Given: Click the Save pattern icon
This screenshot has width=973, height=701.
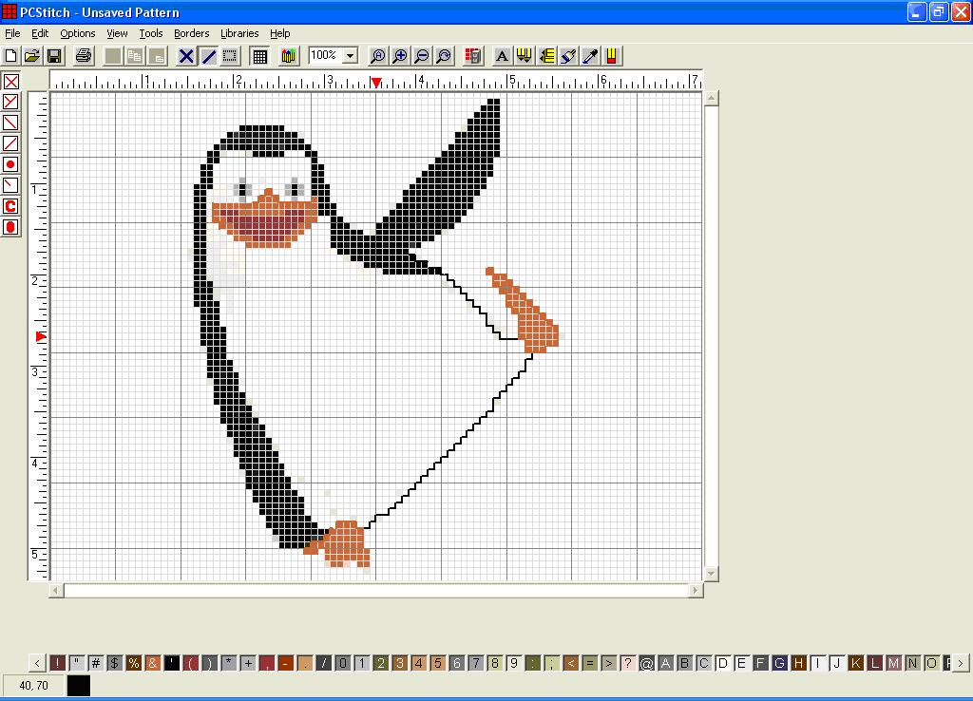Looking at the screenshot, I should (x=54, y=56).
